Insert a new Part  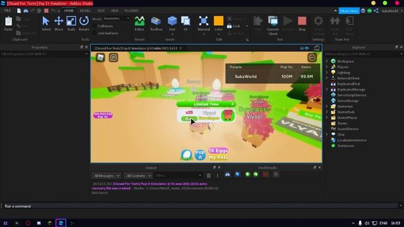(172, 23)
